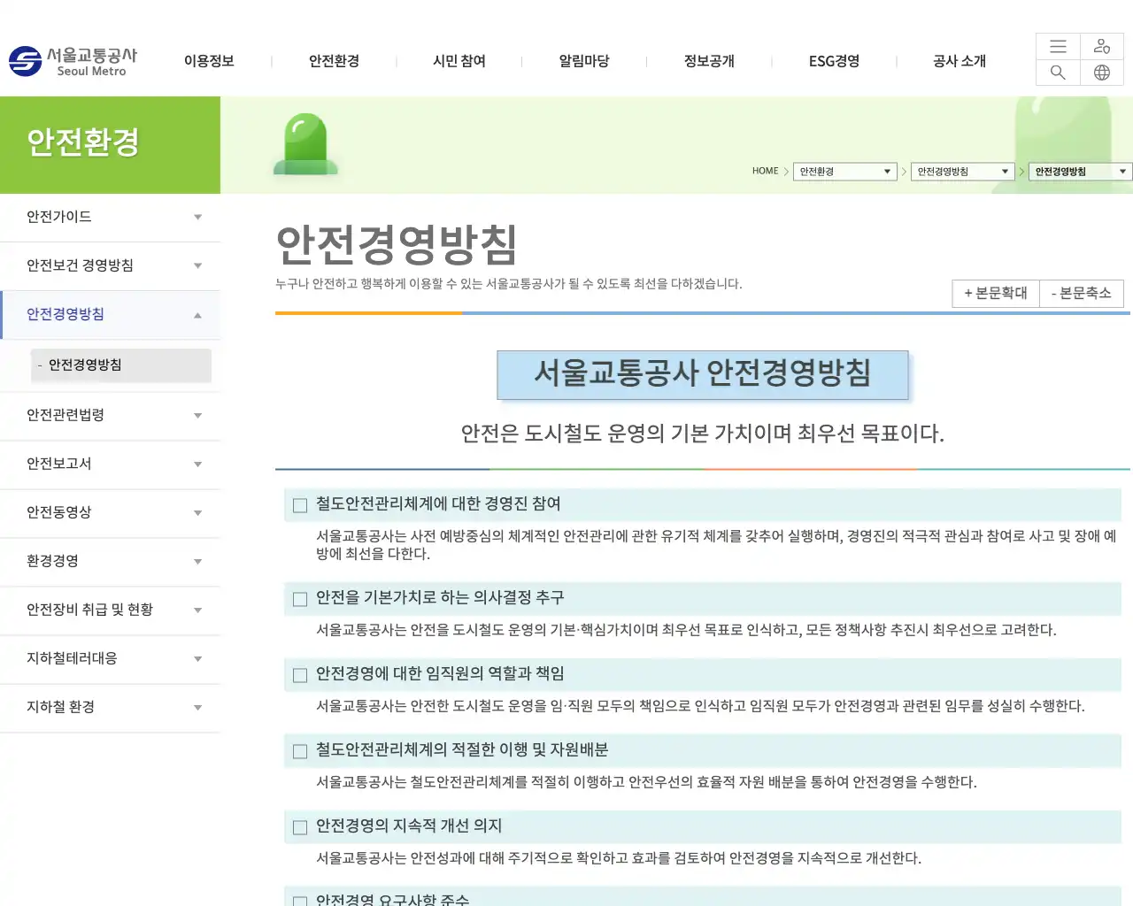
Task: Open the ESG경영 menu
Action: pos(834,61)
